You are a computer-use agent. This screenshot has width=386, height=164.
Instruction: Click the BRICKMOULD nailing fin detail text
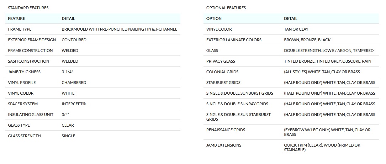click(x=119, y=29)
